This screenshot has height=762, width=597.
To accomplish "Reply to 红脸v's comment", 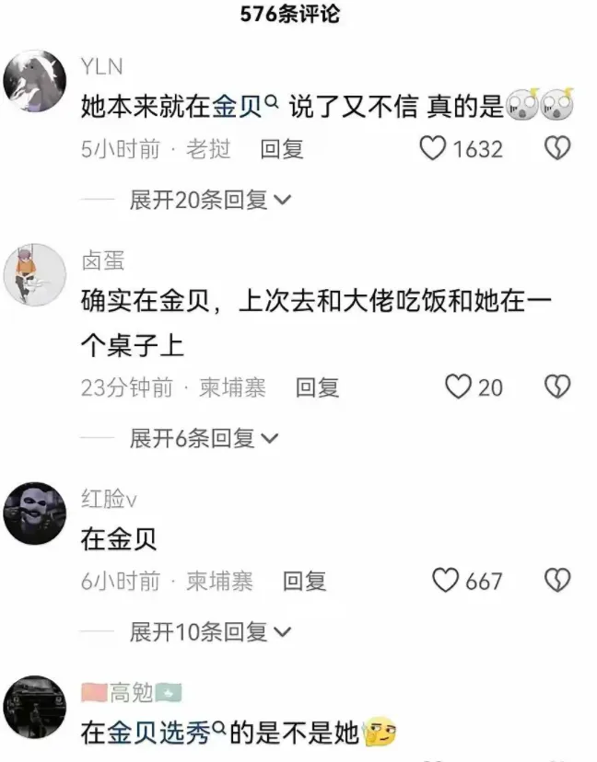I will (x=305, y=581).
